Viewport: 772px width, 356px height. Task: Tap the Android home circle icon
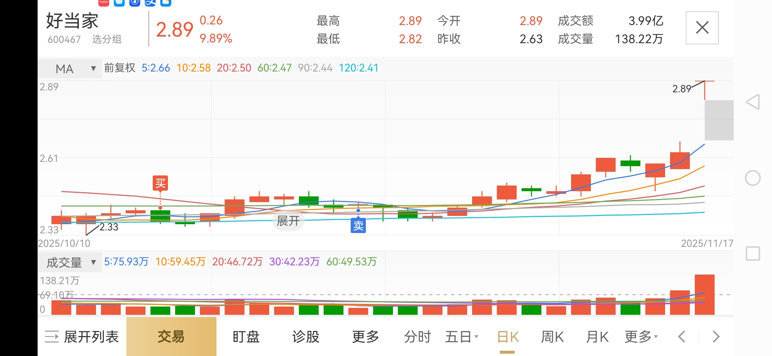pyautogui.click(x=753, y=178)
